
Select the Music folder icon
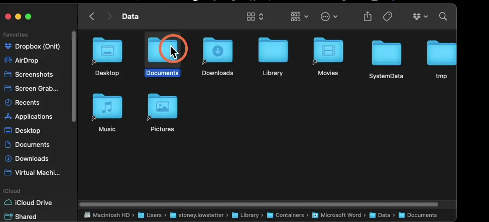107,106
